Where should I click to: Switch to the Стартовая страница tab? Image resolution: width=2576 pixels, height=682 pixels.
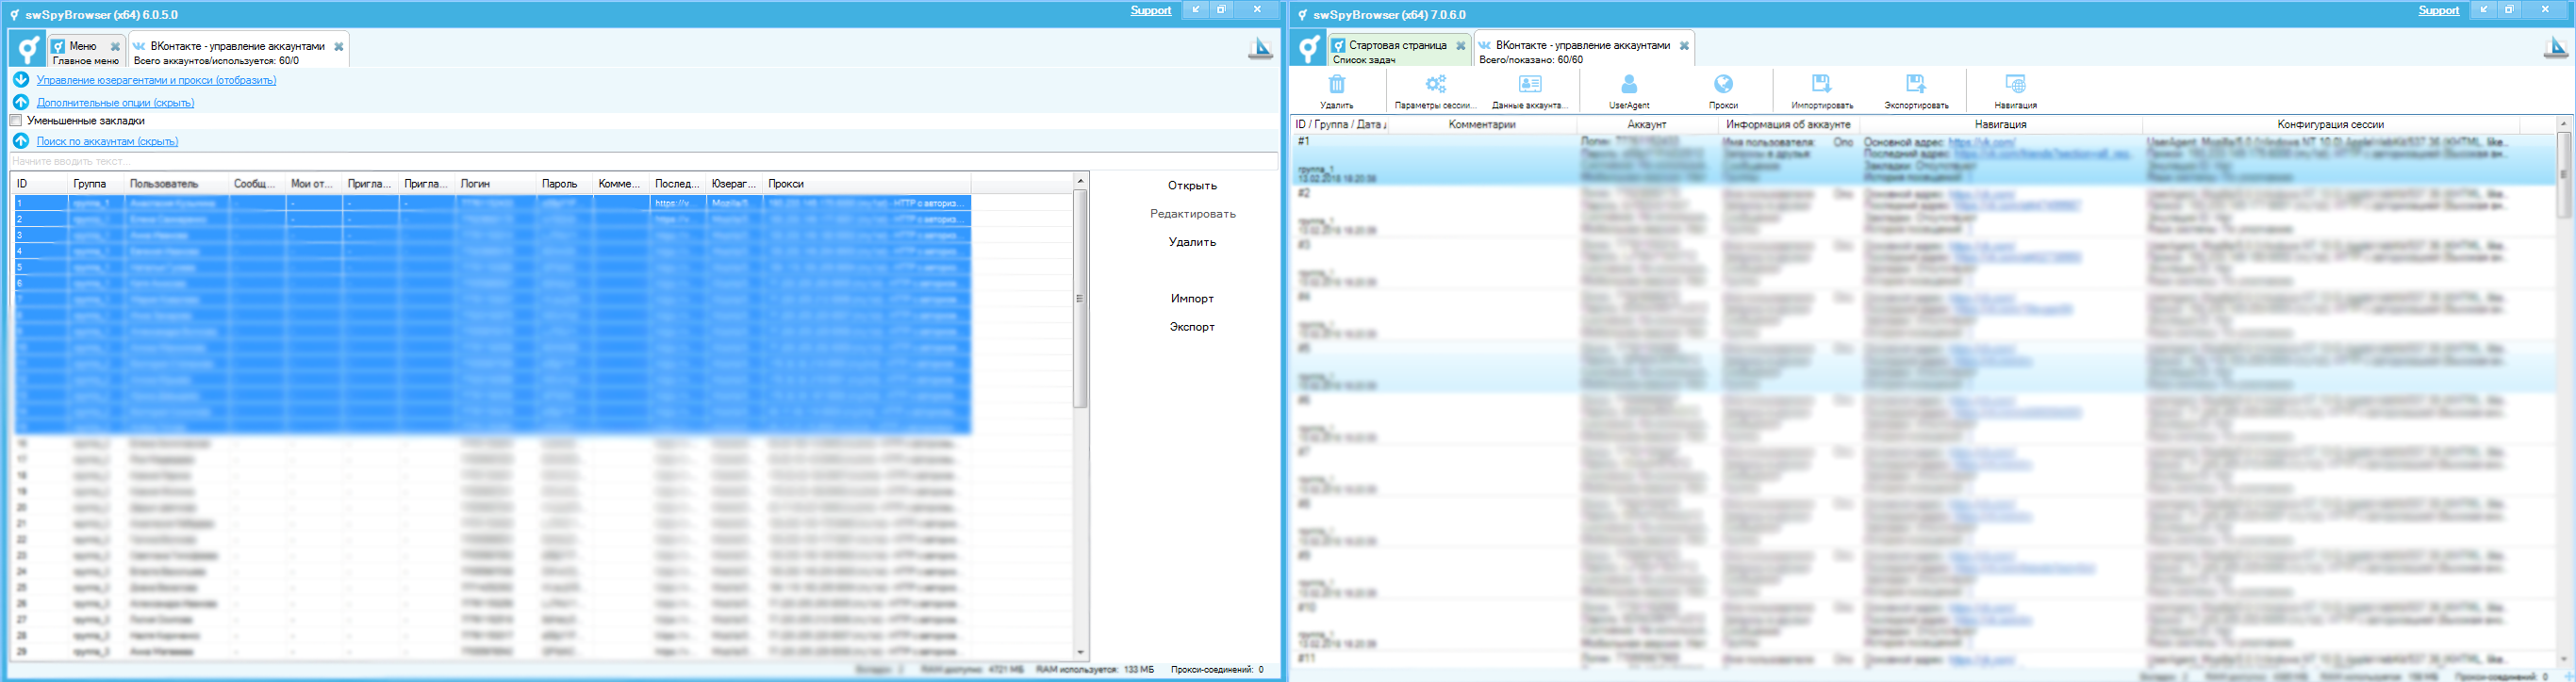1396,45
